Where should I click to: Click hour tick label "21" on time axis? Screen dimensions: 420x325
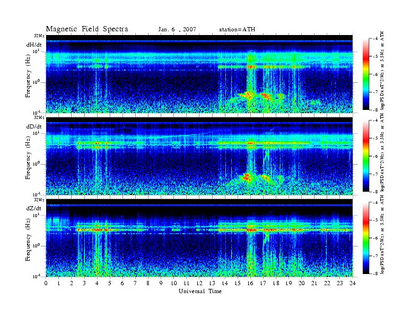click(314, 283)
